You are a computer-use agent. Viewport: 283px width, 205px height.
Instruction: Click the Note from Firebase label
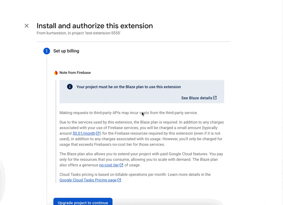pyautogui.click(x=75, y=73)
